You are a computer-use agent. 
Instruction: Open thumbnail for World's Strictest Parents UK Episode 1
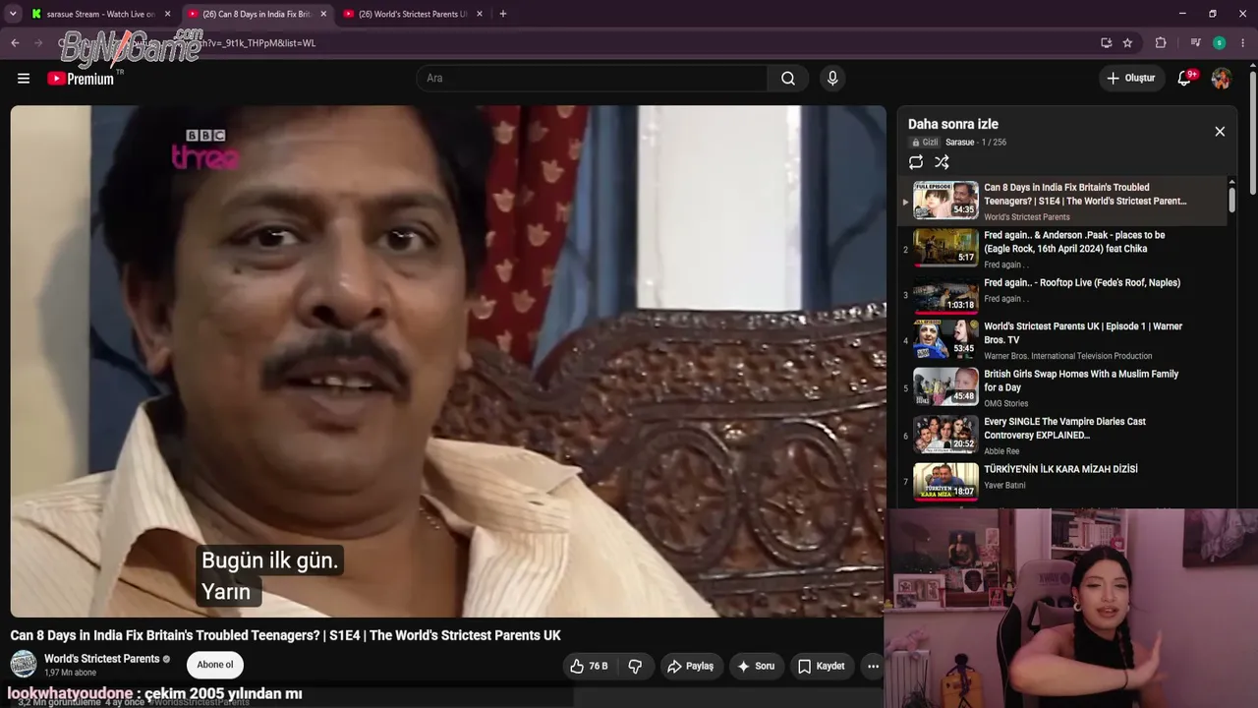click(x=945, y=339)
